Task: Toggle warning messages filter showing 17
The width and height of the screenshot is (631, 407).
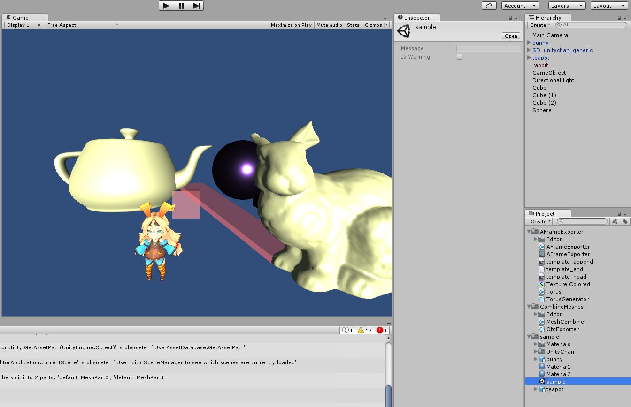Action: 364,330
